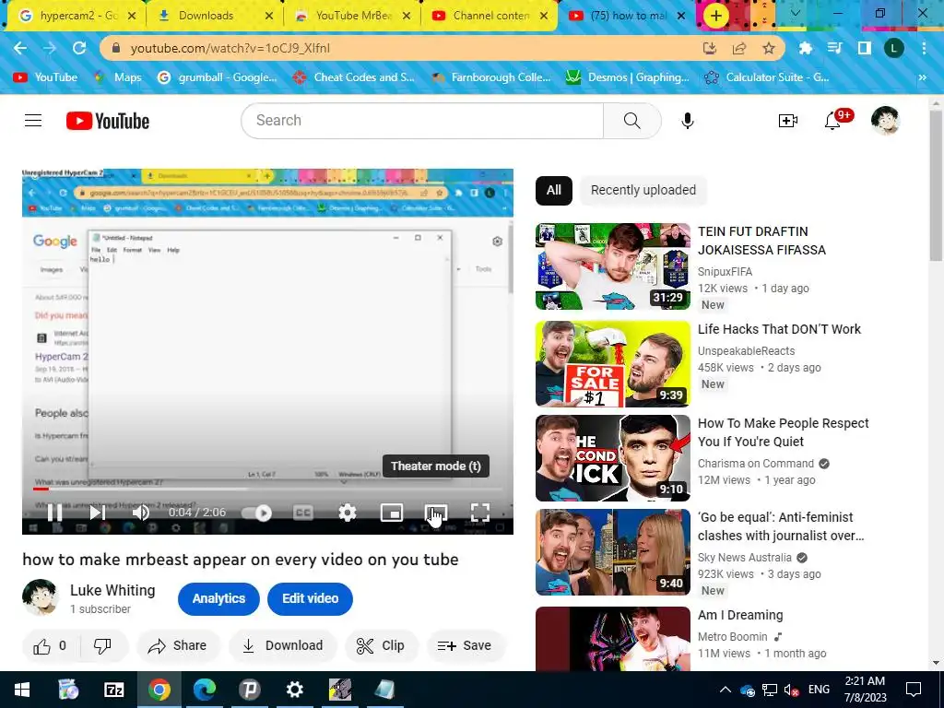Open TEIN FUT DRAFTIN video thumbnail
The image size is (944, 708).
tap(613, 266)
